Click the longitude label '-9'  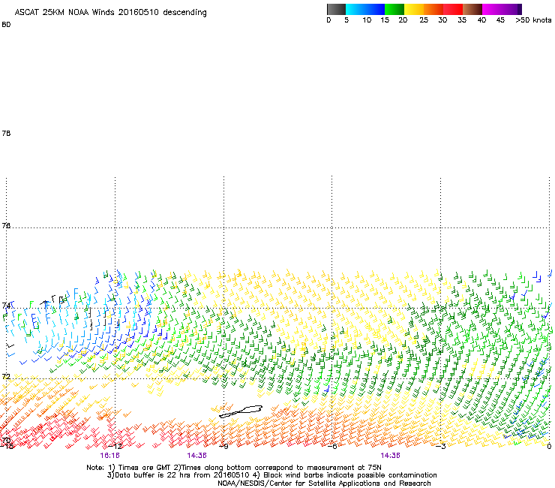(223, 446)
